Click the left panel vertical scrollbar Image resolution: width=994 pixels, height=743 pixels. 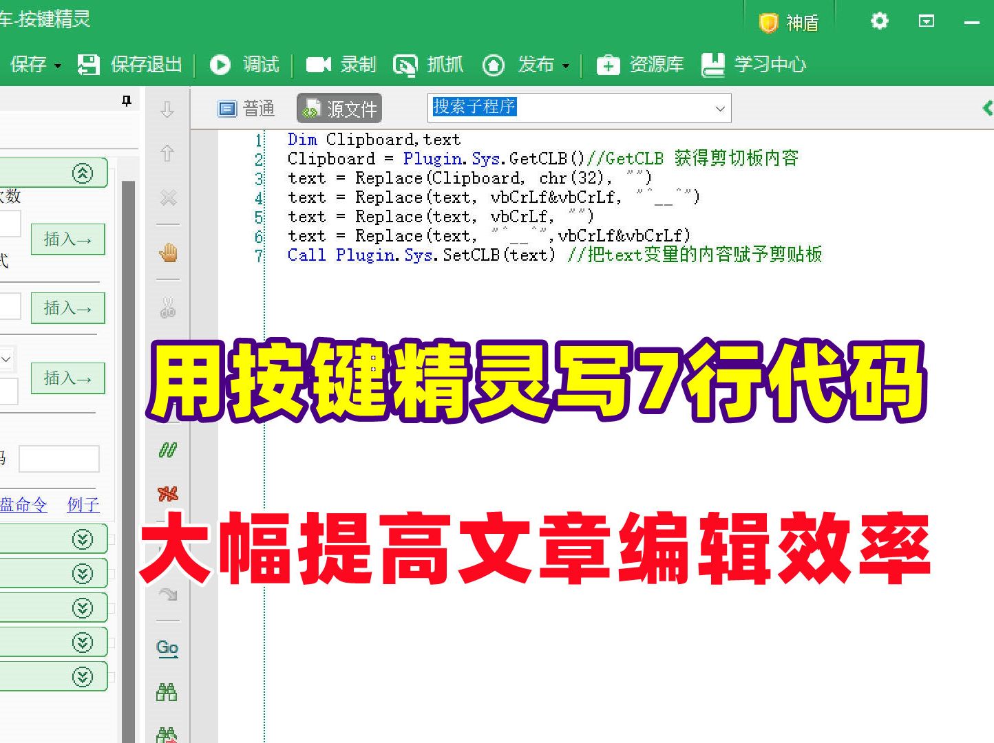[128, 461]
